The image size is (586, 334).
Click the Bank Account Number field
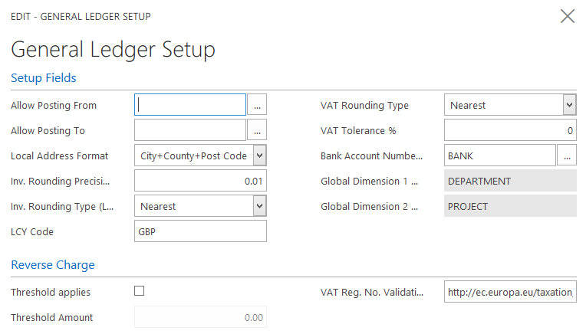point(499,156)
